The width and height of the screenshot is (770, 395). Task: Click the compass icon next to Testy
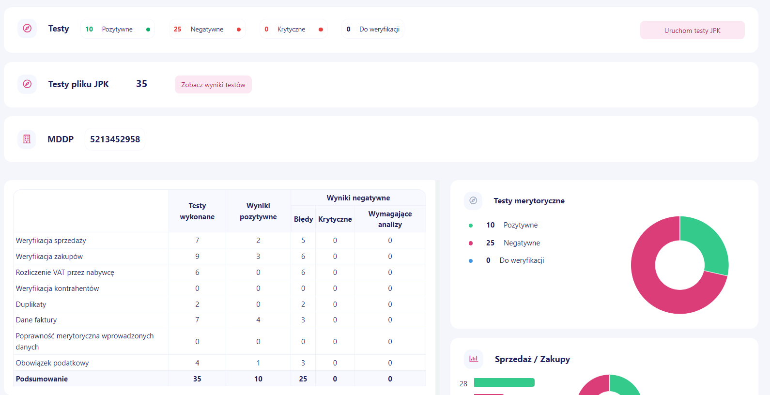pos(27,29)
